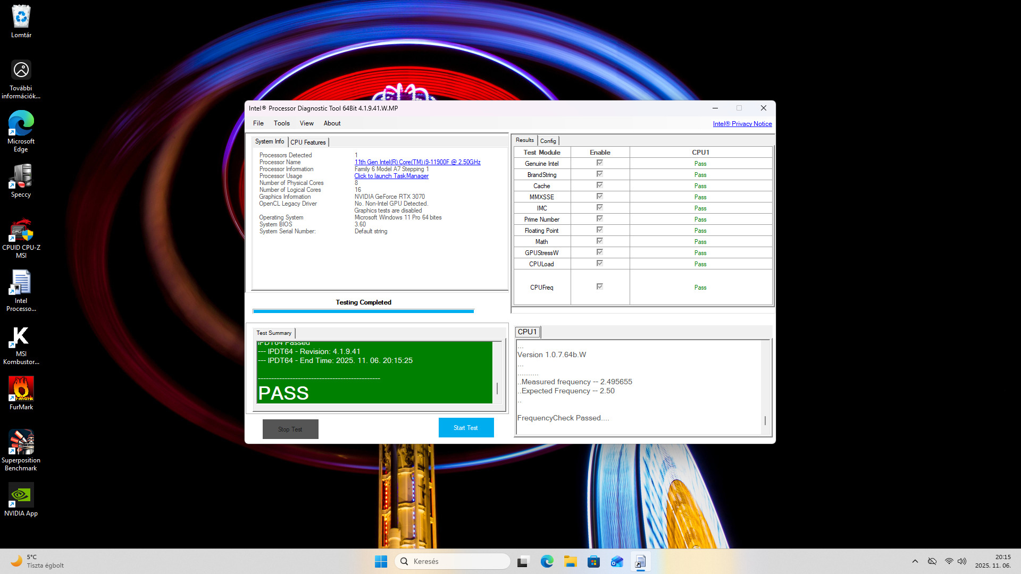The height and width of the screenshot is (574, 1021).
Task: Launch the NVIDIA App desktop icon
Action: [x=21, y=499]
